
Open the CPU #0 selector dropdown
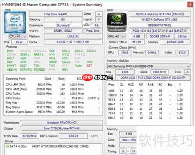[18, 36]
